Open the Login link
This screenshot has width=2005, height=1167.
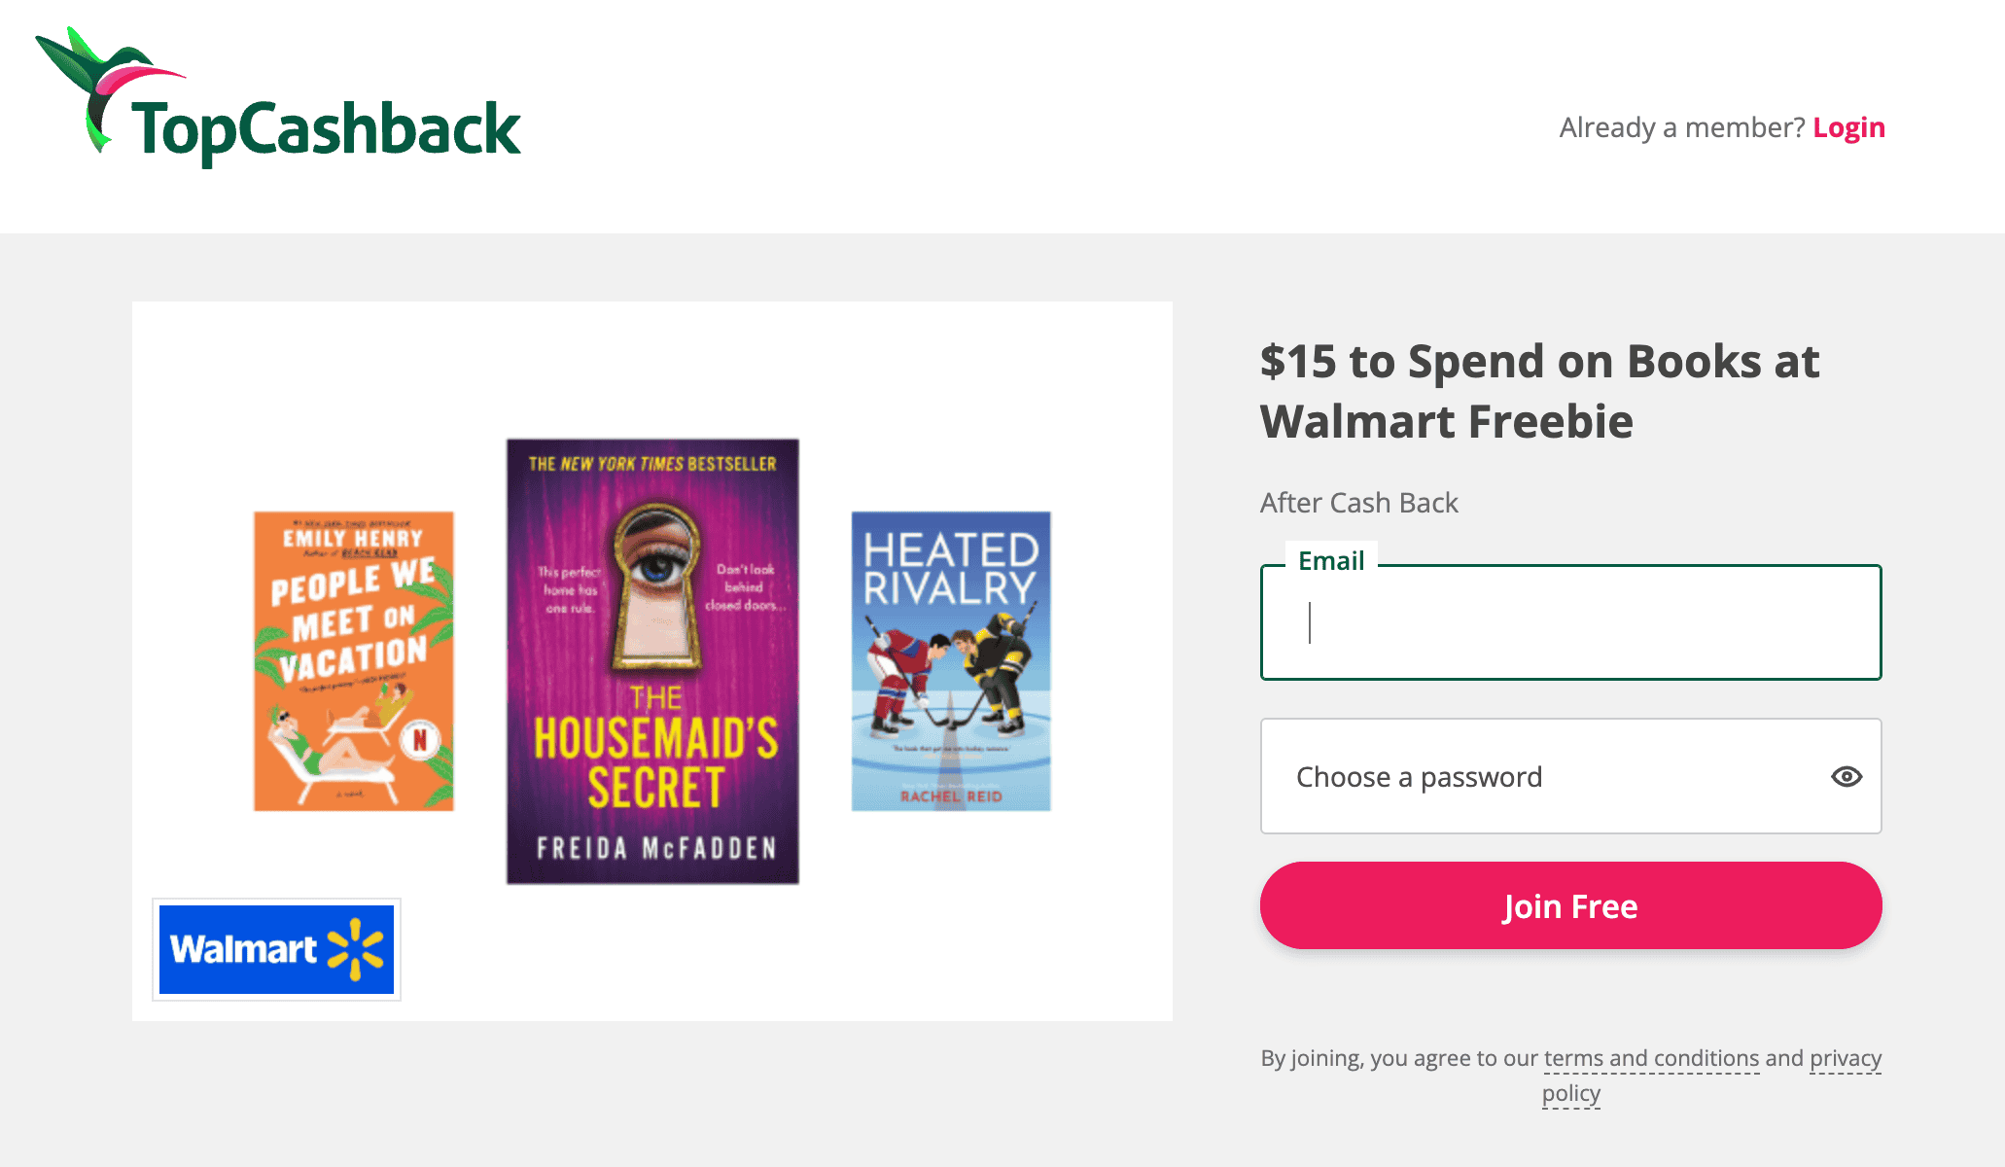(x=1848, y=127)
